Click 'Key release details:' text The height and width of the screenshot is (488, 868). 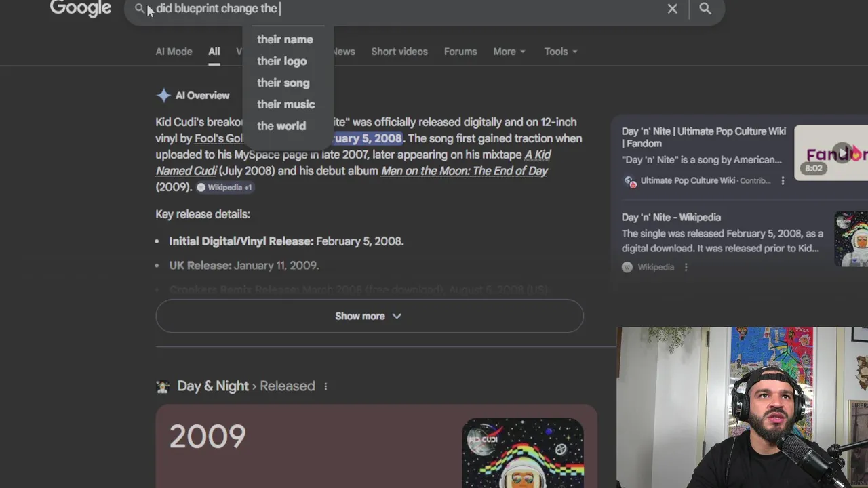(x=203, y=214)
